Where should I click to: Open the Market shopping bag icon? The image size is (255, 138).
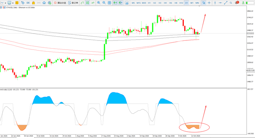point(33,3)
